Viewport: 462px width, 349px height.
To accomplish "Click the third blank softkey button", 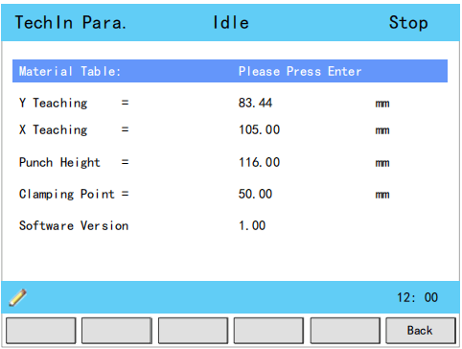I will click(193, 331).
